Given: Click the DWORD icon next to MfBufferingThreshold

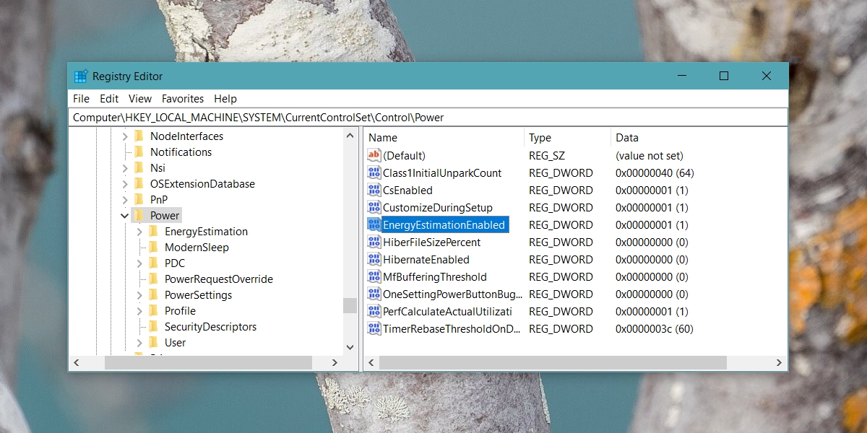Looking at the screenshot, I should point(374,276).
